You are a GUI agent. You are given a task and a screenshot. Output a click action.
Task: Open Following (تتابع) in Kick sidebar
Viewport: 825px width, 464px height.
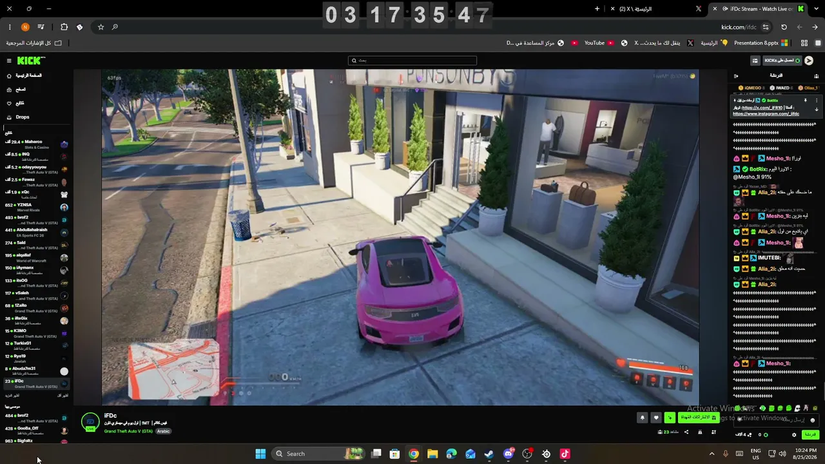(16, 103)
